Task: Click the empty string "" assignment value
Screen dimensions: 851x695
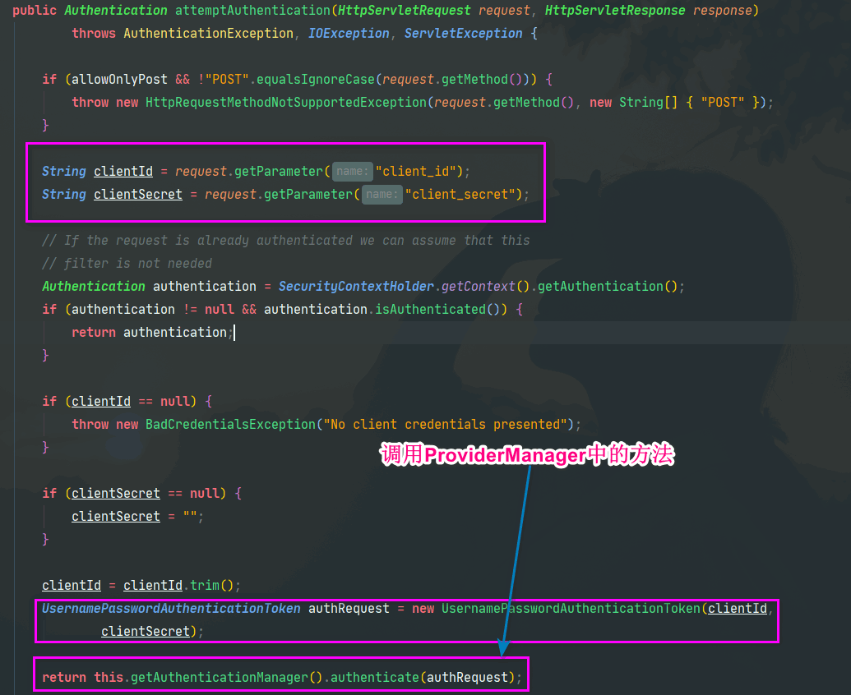Action: tap(190, 517)
